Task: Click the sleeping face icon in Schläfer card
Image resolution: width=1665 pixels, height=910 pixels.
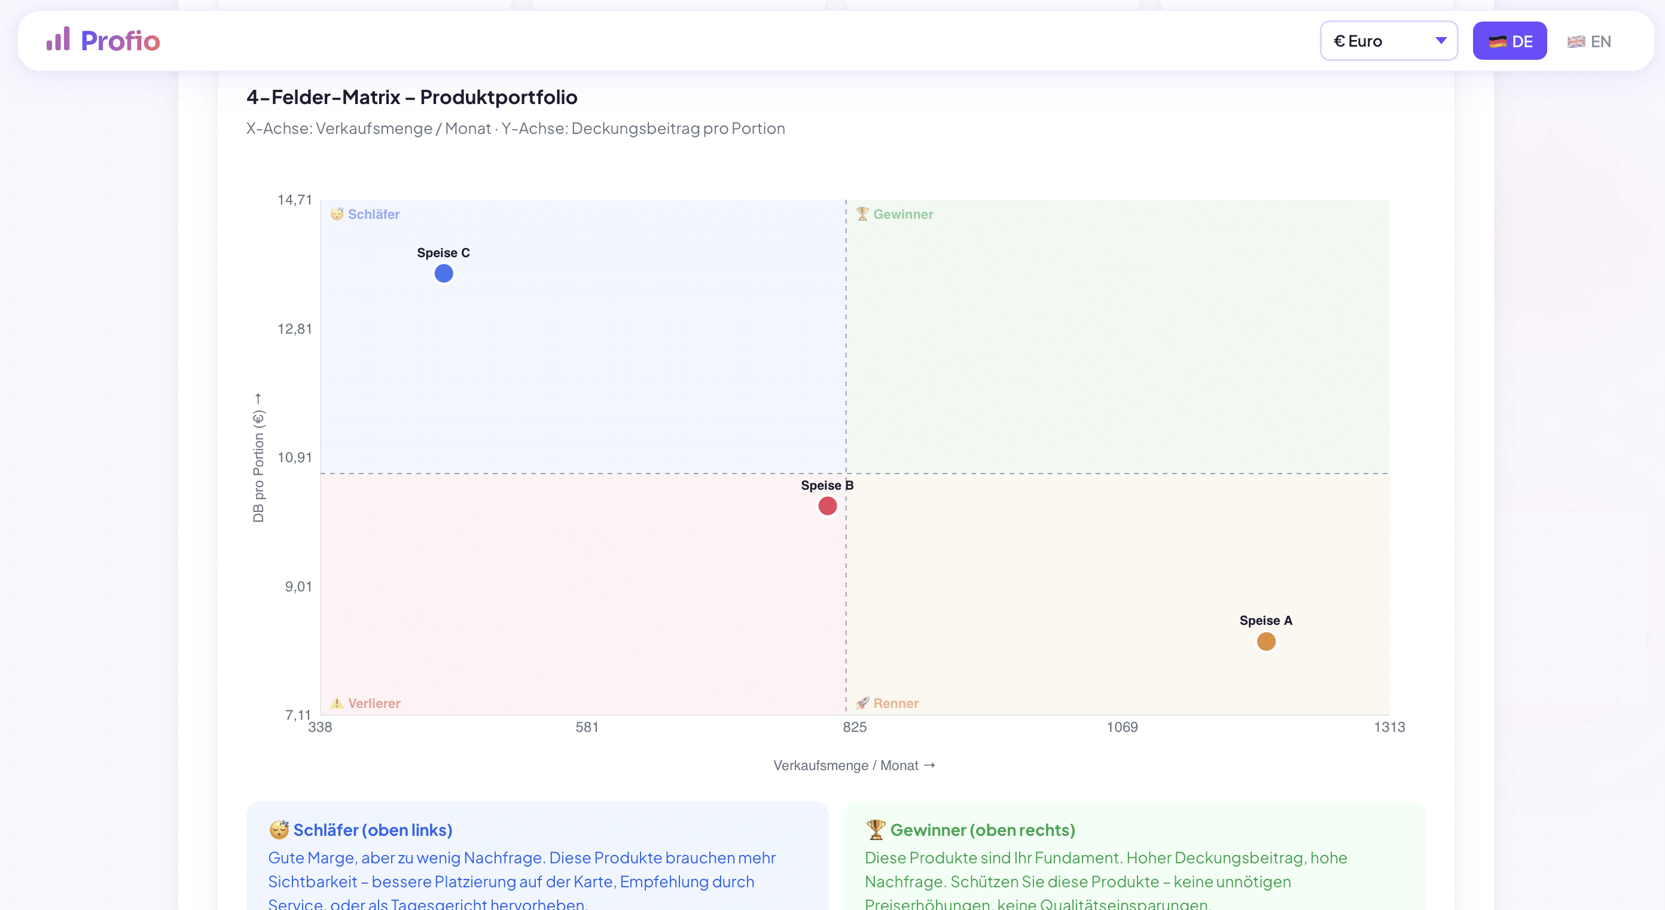Action: click(x=279, y=830)
